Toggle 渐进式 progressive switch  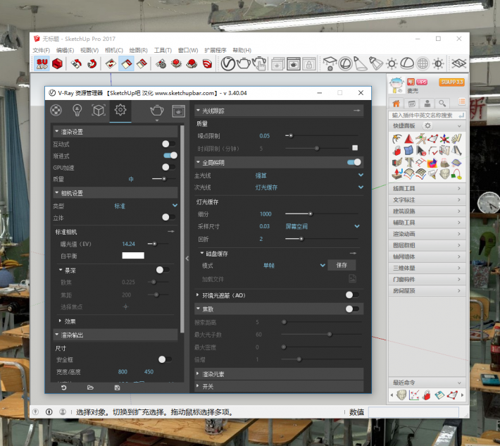coord(170,156)
